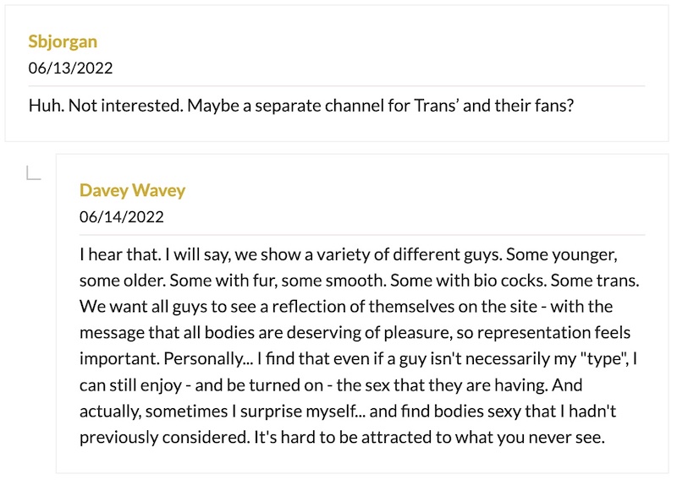This screenshot has width=677, height=480.
Task: Select the 06/14/2022 reply date
Action: click(121, 216)
